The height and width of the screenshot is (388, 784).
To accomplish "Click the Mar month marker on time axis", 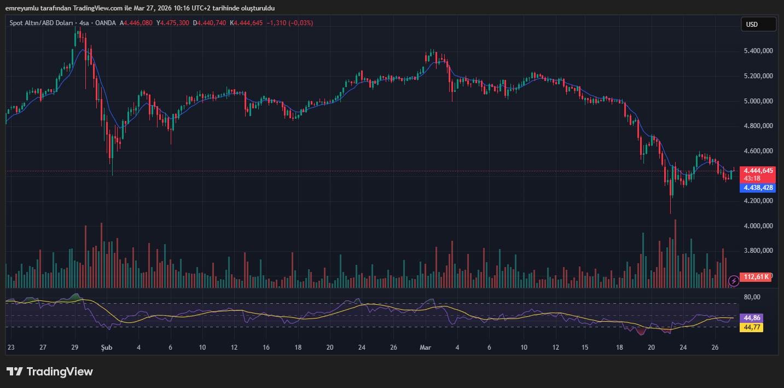I will tap(425, 348).
